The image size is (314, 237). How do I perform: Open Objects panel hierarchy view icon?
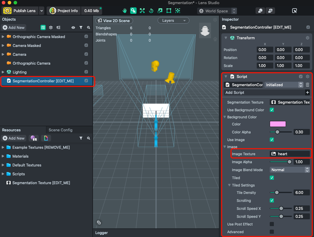pyautogui.click(x=43, y=27)
